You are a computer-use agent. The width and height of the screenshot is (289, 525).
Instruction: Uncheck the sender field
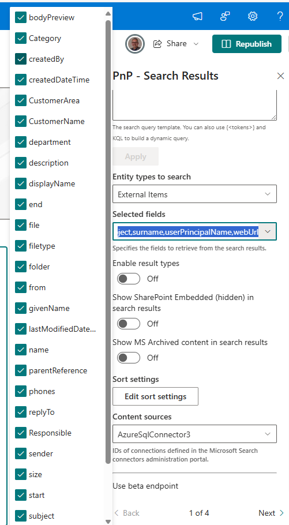pos(21,453)
